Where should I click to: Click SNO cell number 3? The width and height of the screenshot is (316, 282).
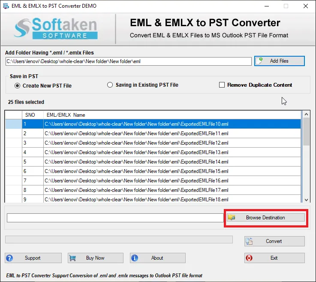coord(33,143)
